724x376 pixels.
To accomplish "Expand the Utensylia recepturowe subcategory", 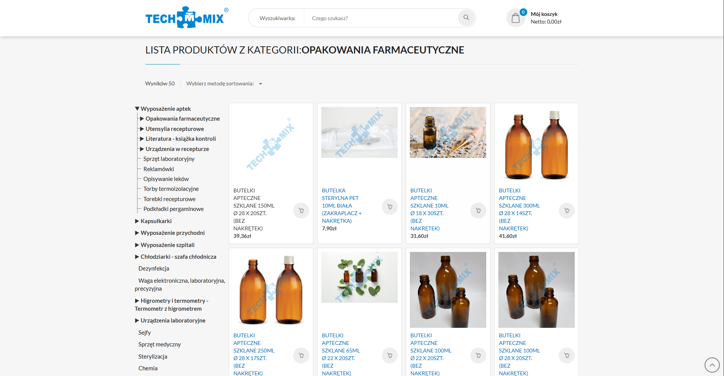I will (x=142, y=129).
